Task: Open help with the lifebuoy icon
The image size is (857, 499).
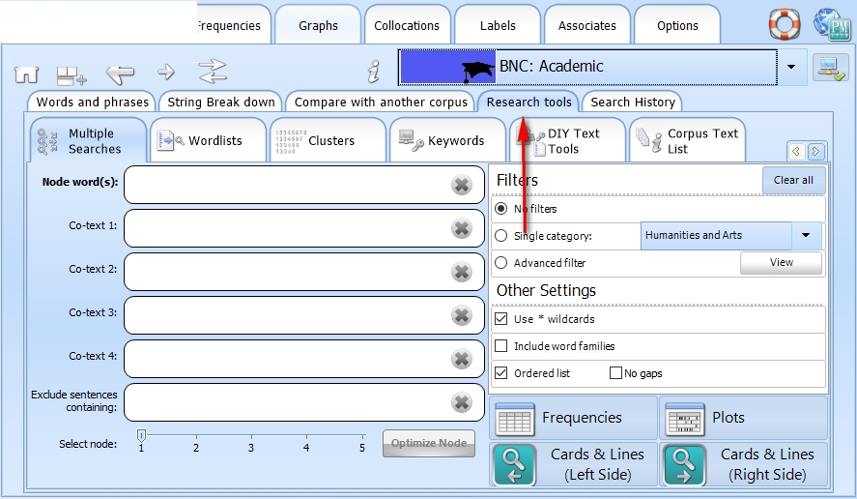Action: [785, 24]
